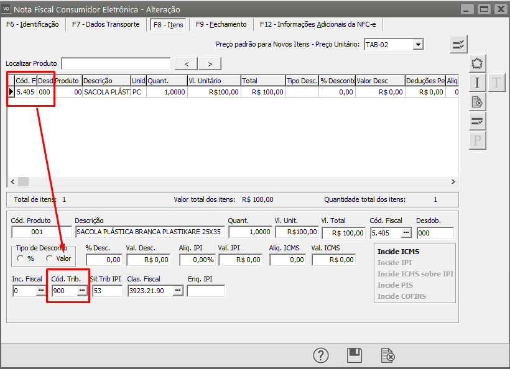Select the '%' discount type radio button
This screenshot has height=369, width=510.
click(21, 258)
